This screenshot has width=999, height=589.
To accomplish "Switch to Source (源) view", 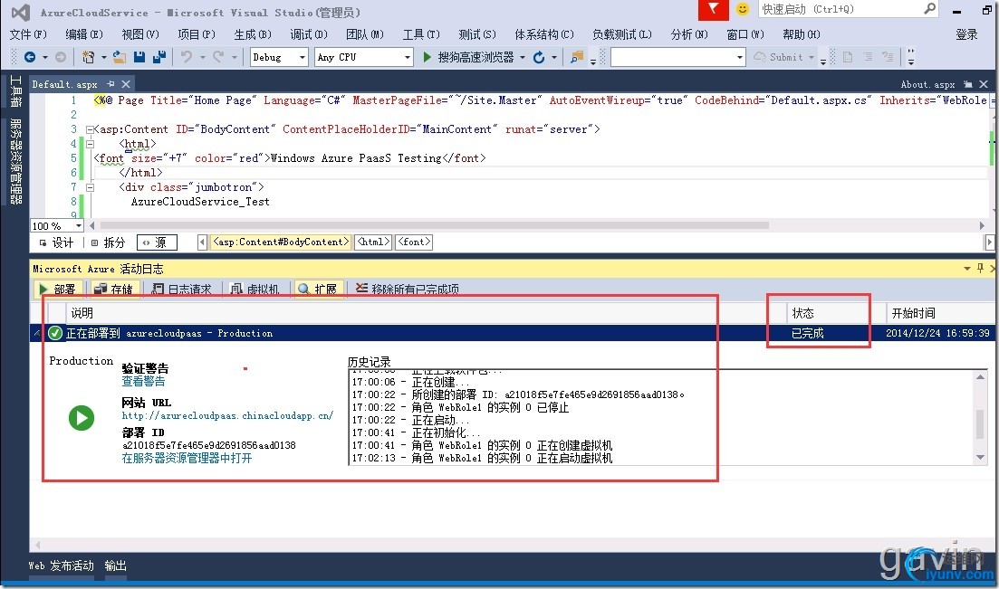I will tap(157, 242).
